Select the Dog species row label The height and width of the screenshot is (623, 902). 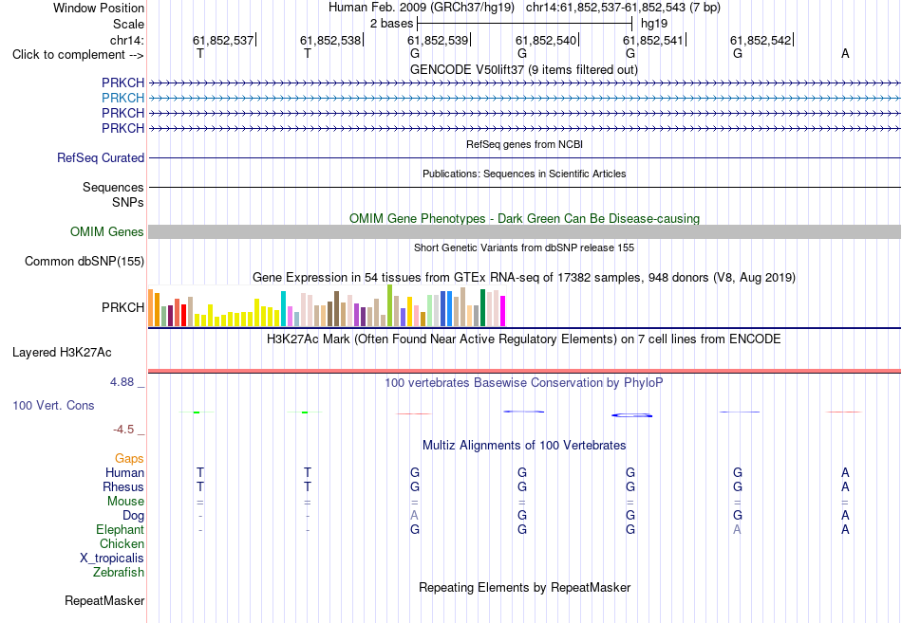[133, 516]
